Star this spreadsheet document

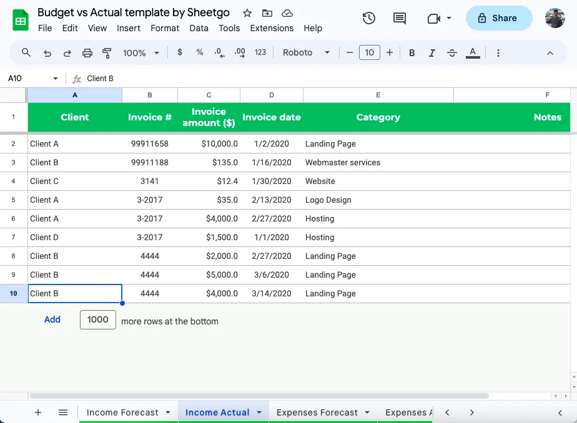coord(247,13)
